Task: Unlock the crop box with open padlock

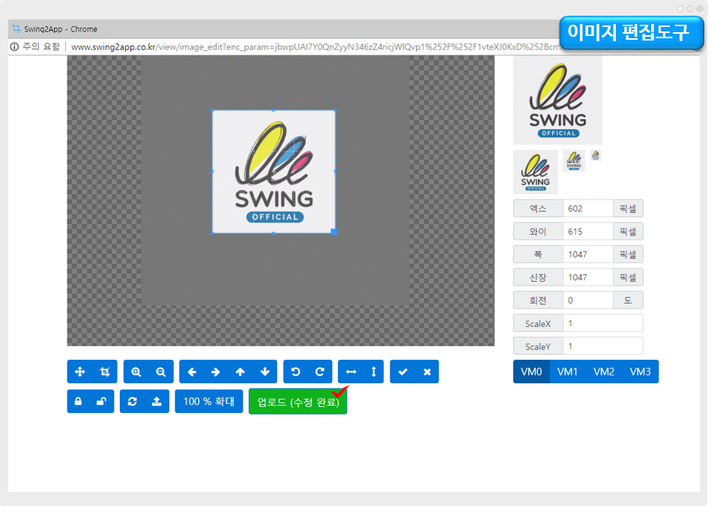Action: click(103, 401)
